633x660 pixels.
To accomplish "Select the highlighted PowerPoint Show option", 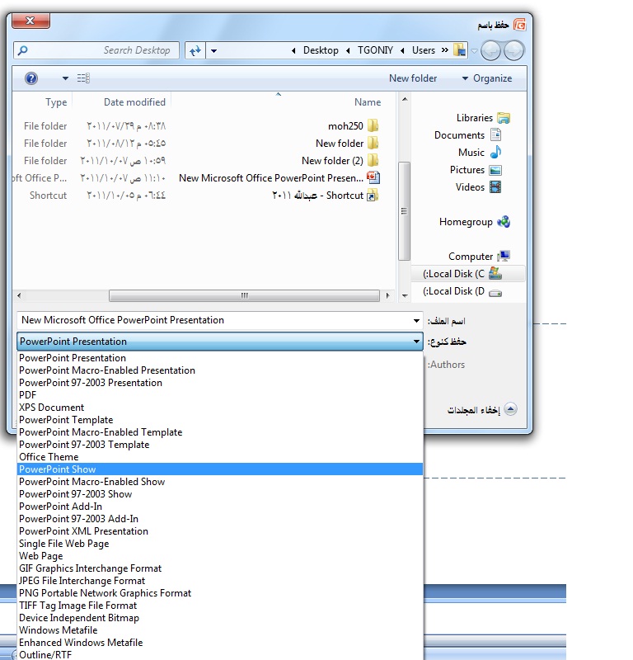I will click(x=220, y=469).
